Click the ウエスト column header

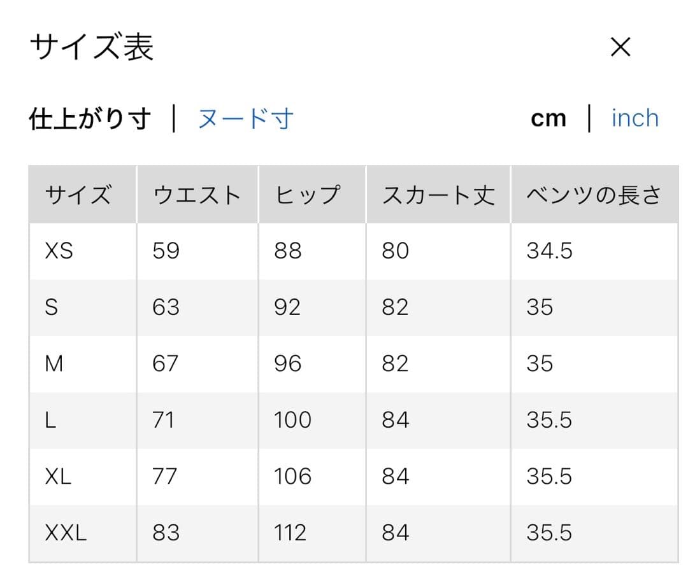pos(197,195)
